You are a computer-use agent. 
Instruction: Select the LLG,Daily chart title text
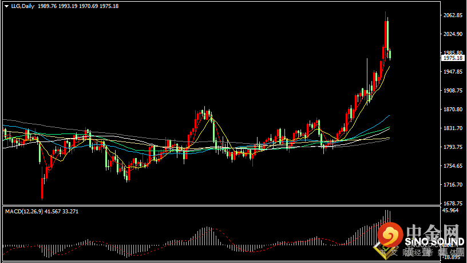point(23,6)
